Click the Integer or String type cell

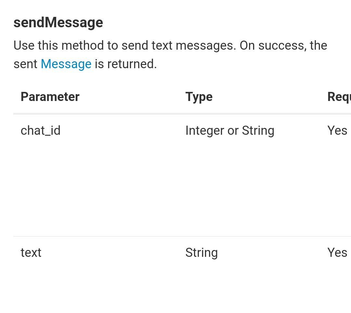(230, 131)
